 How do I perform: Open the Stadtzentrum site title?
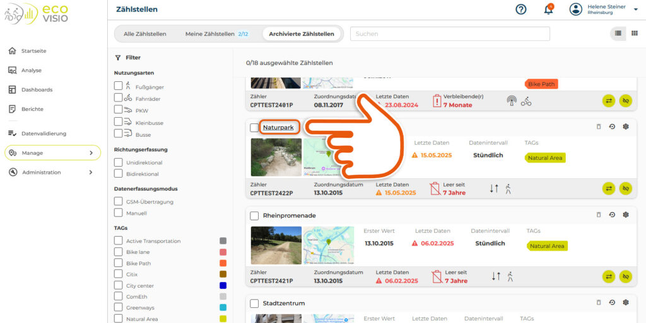284,303
